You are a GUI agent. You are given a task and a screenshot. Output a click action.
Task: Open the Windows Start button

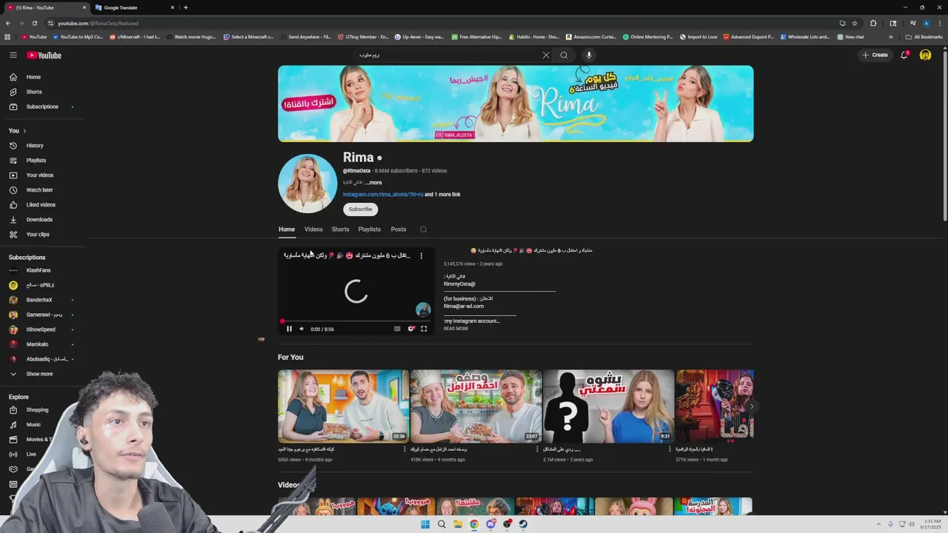(x=425, y=524)
